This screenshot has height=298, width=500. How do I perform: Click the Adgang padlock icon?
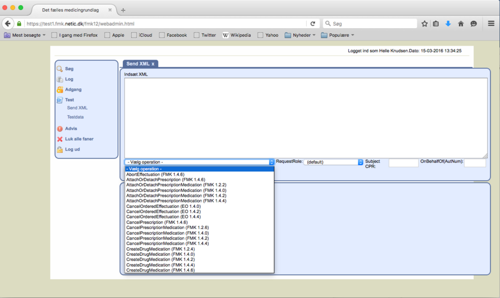coord(59,90)
